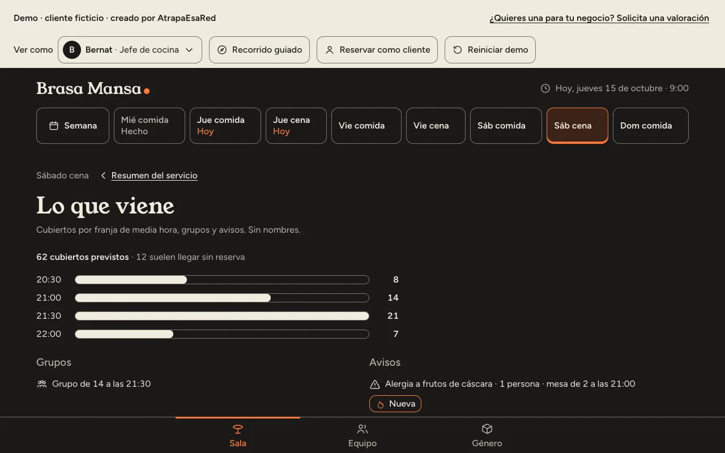Select the Sáb cena tab
The image size is (725, 453).
577,126
